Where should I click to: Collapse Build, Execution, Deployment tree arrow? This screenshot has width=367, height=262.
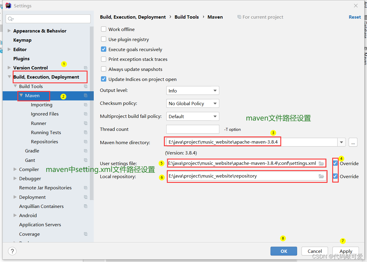click(x=9, y=77)
